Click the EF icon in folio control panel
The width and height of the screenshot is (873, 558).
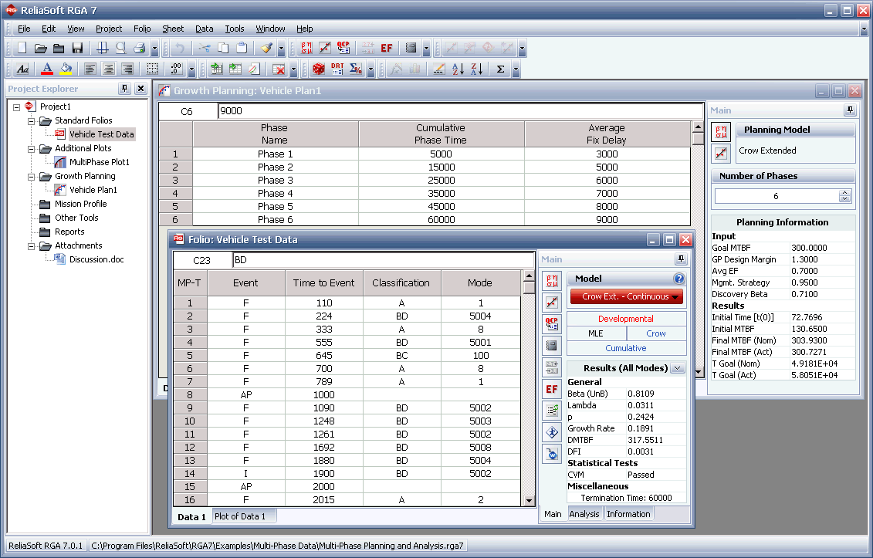(552, 389)
